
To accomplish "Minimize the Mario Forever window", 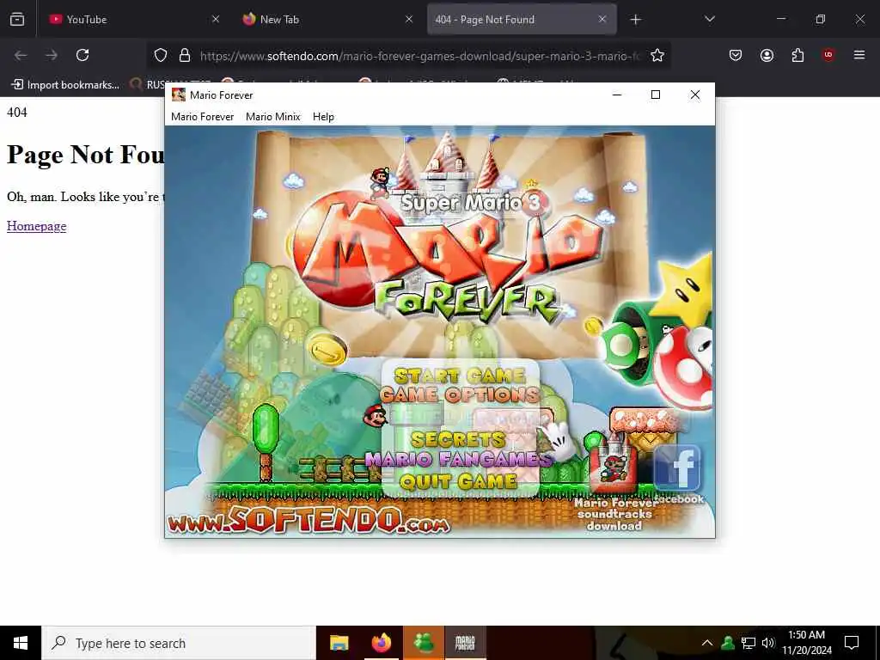I will (x=617, y=95).
